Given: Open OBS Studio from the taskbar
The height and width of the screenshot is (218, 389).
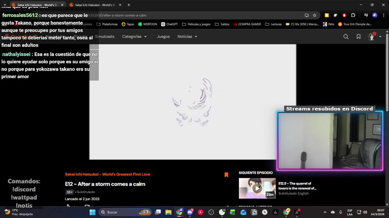Looking at the screenshot, I should click(211, 212).
